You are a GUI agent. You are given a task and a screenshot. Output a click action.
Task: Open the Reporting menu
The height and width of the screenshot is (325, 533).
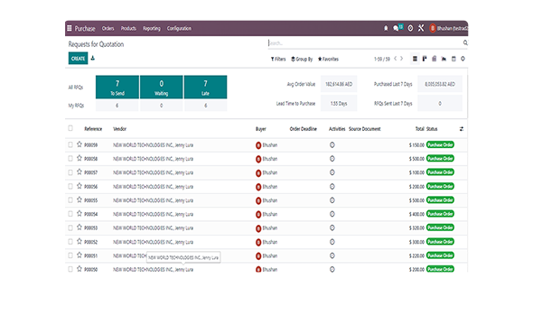[152, 28]
